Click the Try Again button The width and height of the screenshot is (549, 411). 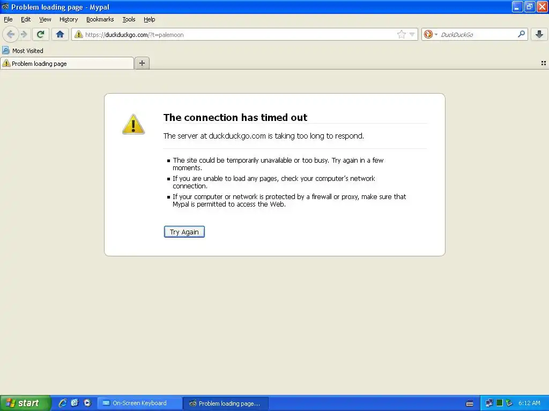click(x=184, y=232)
